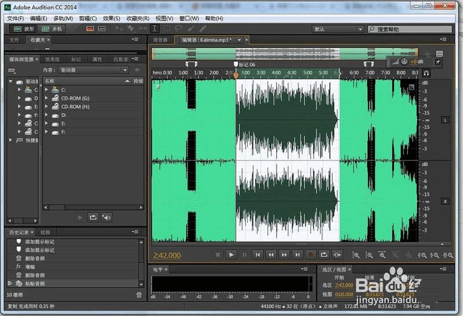Screen dimensions: 463x316
Task: Show the spectral frequency display
Action: [x=90, y=28]
